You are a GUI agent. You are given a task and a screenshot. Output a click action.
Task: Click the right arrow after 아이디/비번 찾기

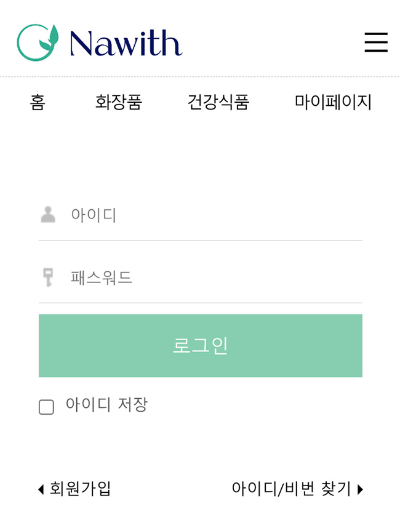(360, 489)
